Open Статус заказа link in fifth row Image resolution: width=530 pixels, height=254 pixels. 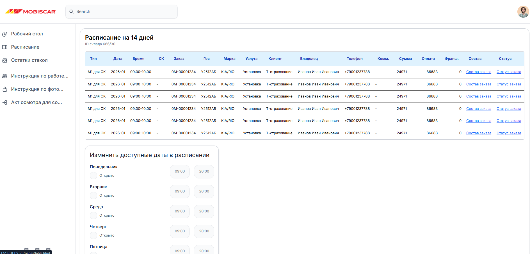pyautogui.click(x=509, y=121)
